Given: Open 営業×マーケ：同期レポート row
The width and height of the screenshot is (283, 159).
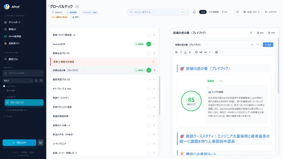Looking at the screenshot, I should (x=104, y=153).
